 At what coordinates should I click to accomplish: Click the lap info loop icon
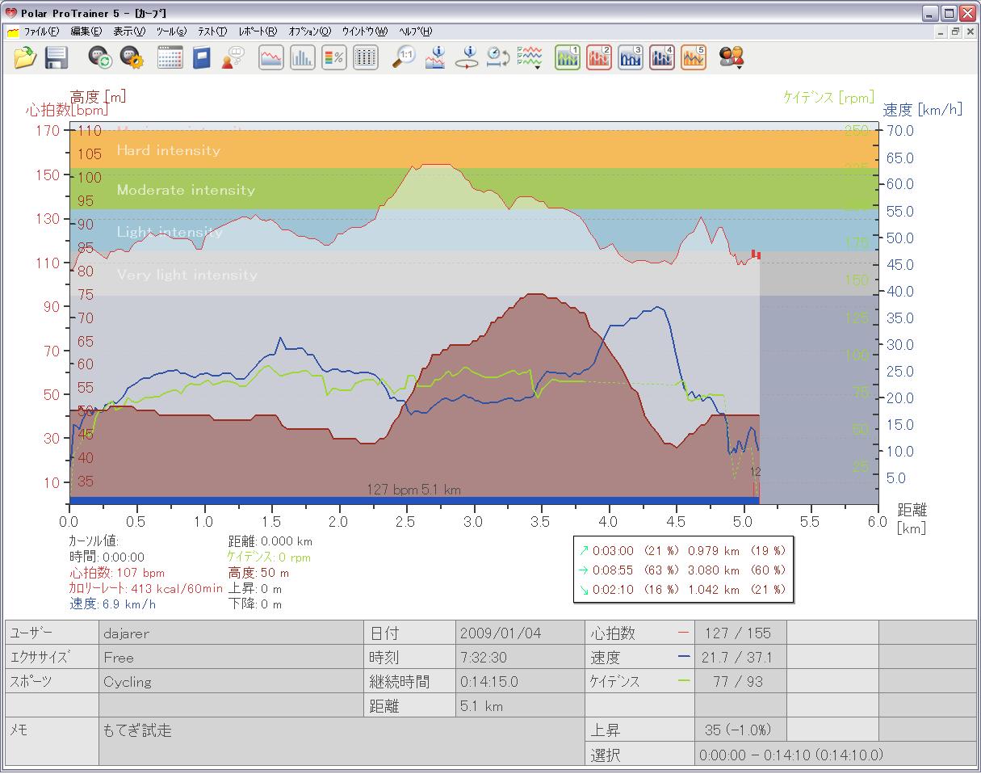click(467, 57)
